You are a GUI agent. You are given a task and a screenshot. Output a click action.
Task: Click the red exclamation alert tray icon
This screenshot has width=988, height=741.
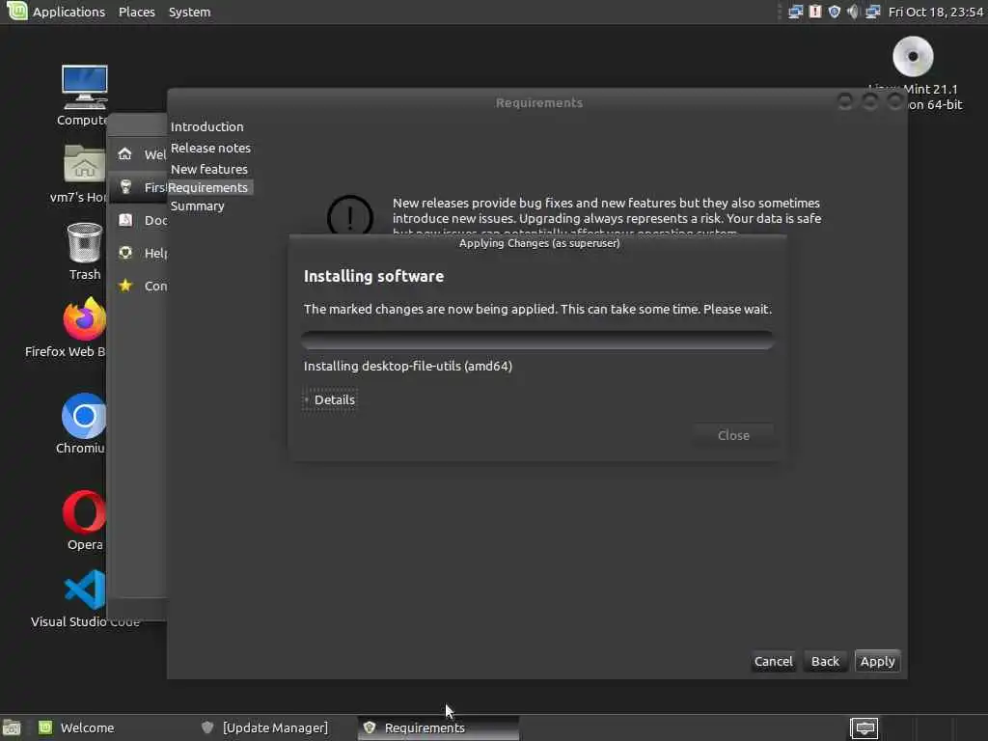(815, 12)
